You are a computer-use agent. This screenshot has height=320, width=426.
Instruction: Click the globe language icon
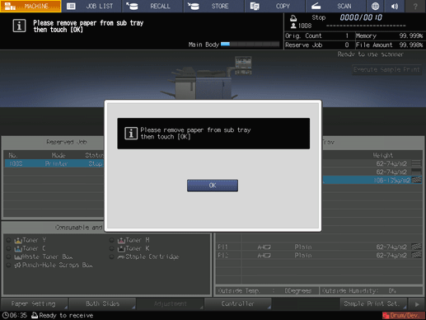point(375,6)
